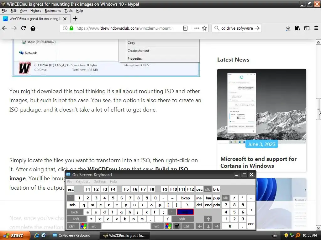Open the Library icon
Screen dimensions: 321x240
tap(297, 28)
